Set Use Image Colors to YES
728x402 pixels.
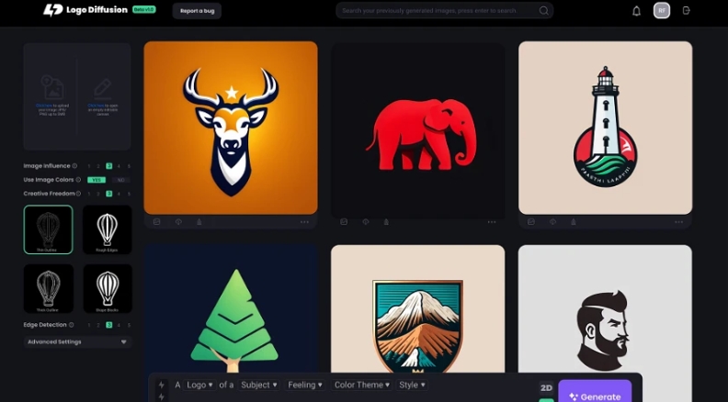[x=96, y=180]
